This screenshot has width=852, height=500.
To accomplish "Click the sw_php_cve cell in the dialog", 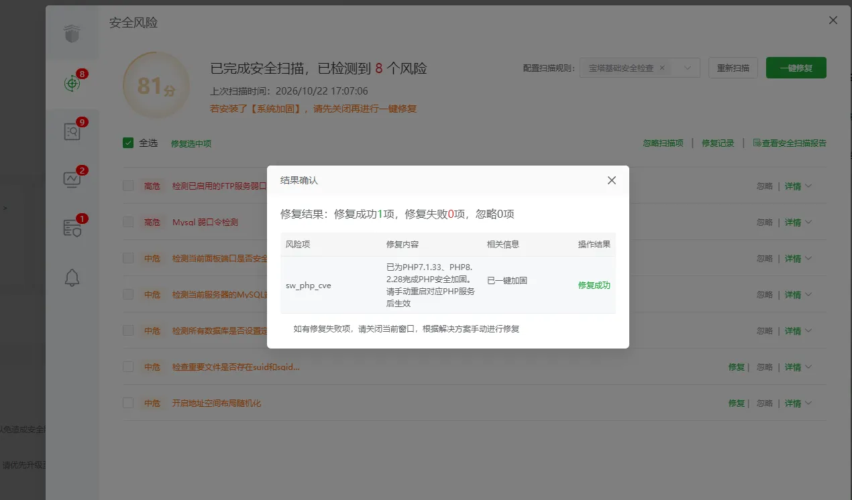I will (x=309, y=286).
